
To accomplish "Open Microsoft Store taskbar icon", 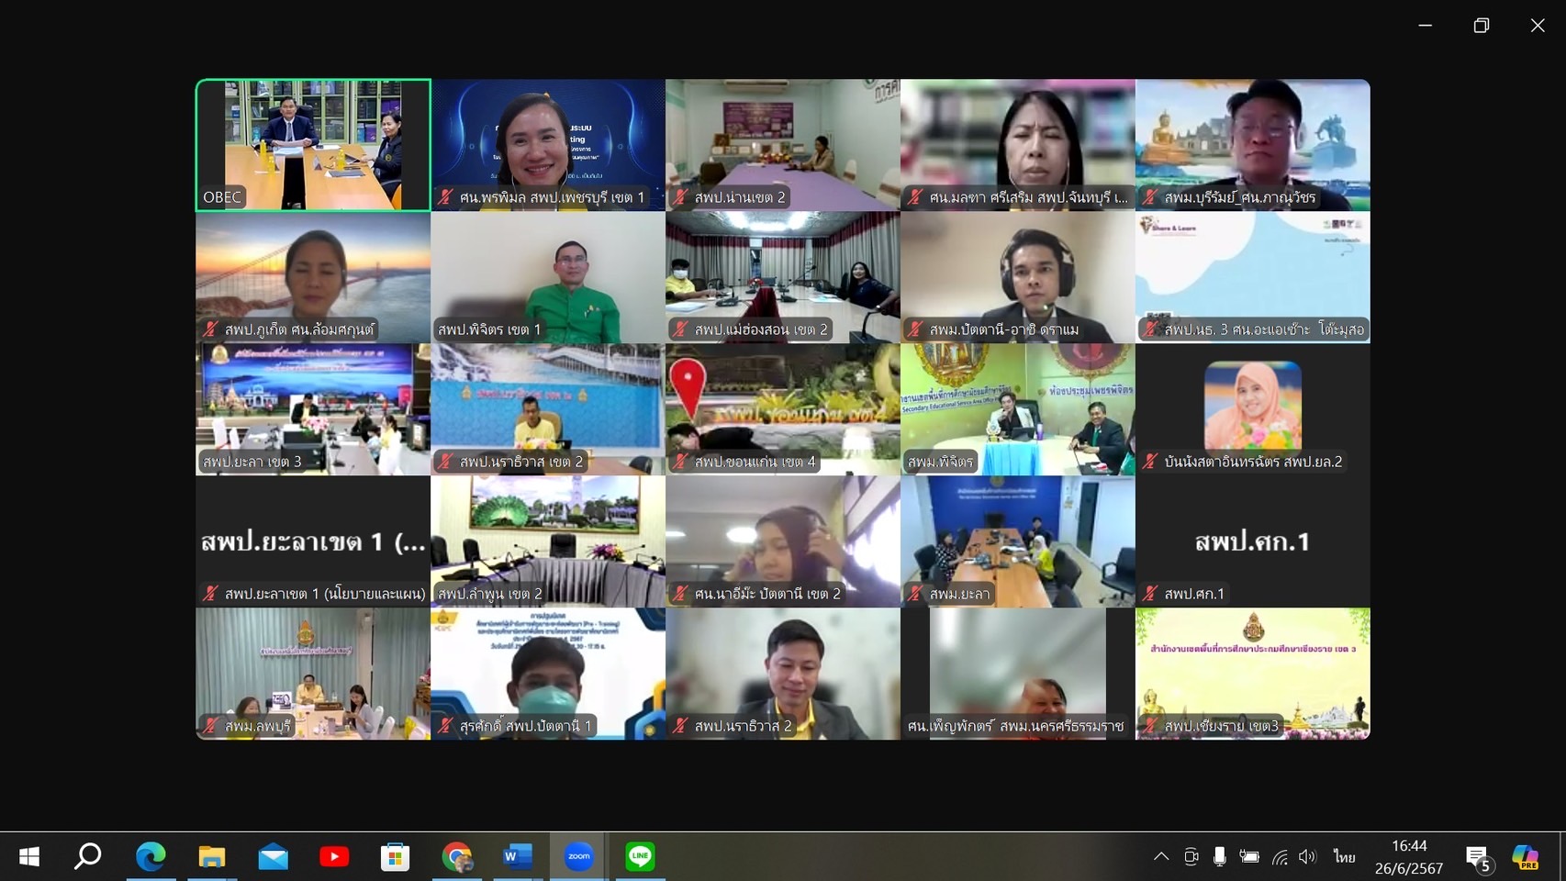I will pos(395,857).
